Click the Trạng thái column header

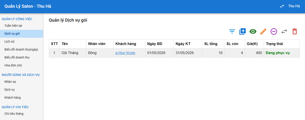pyautogui.click(x=274, y=44)
